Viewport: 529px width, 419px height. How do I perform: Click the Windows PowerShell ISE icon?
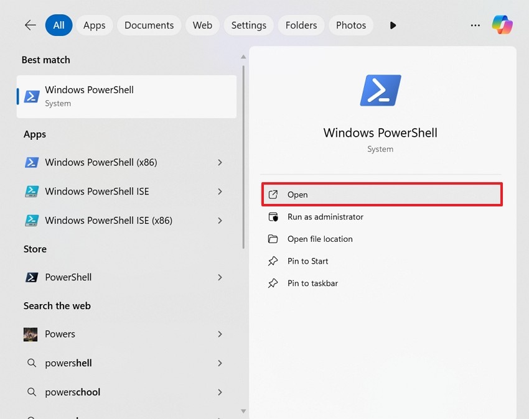(x=32, y=191)
